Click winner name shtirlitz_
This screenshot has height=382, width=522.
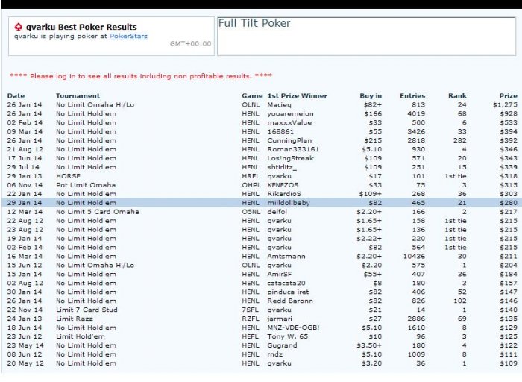[282, 167]
